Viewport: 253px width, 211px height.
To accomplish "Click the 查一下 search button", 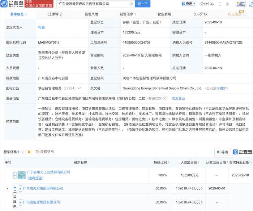I will click(143, 4).
